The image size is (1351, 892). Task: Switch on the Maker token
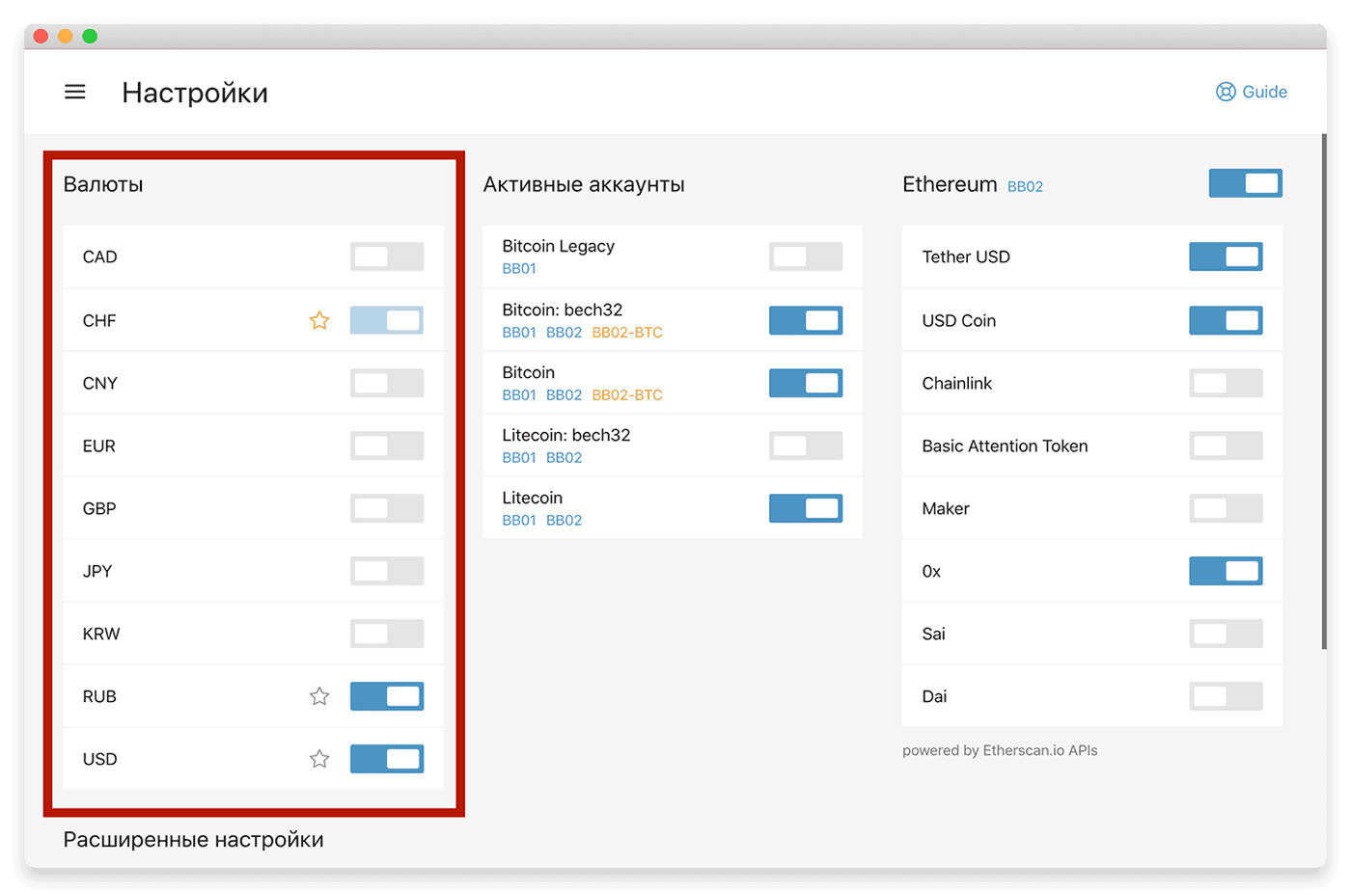pos(1226,508)
